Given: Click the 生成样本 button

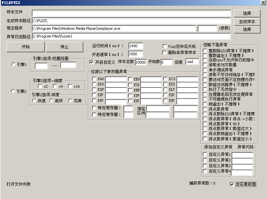Looking at the screenshot, I should [247, 21].
